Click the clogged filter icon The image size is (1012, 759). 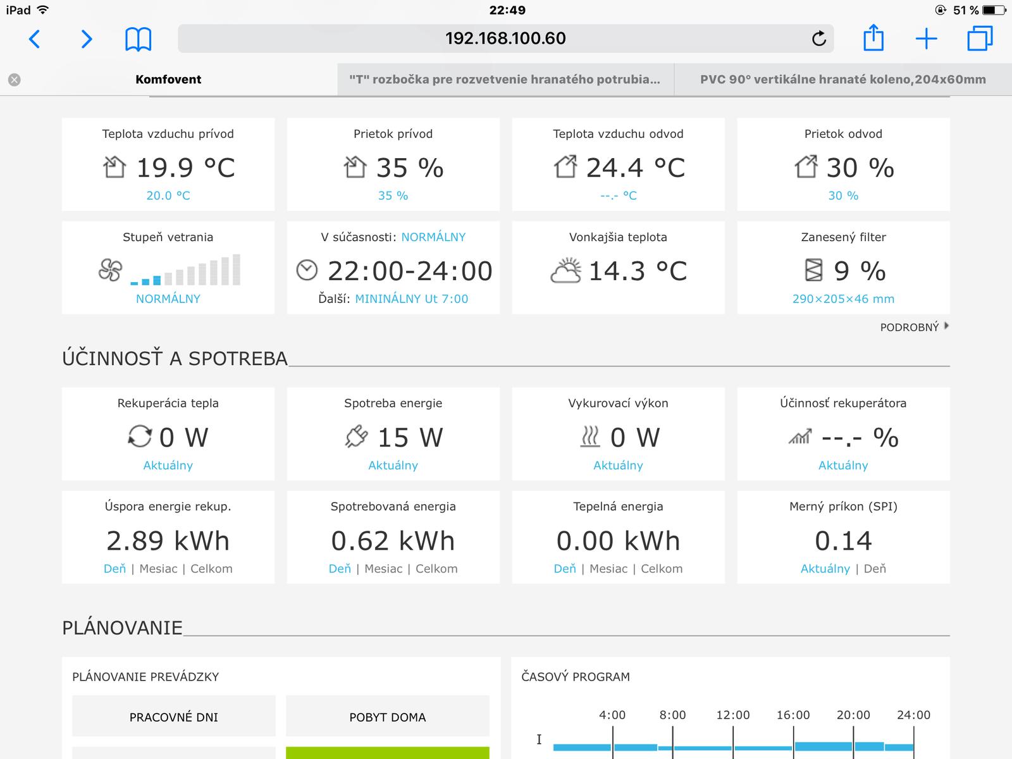(x=813, y=271)
